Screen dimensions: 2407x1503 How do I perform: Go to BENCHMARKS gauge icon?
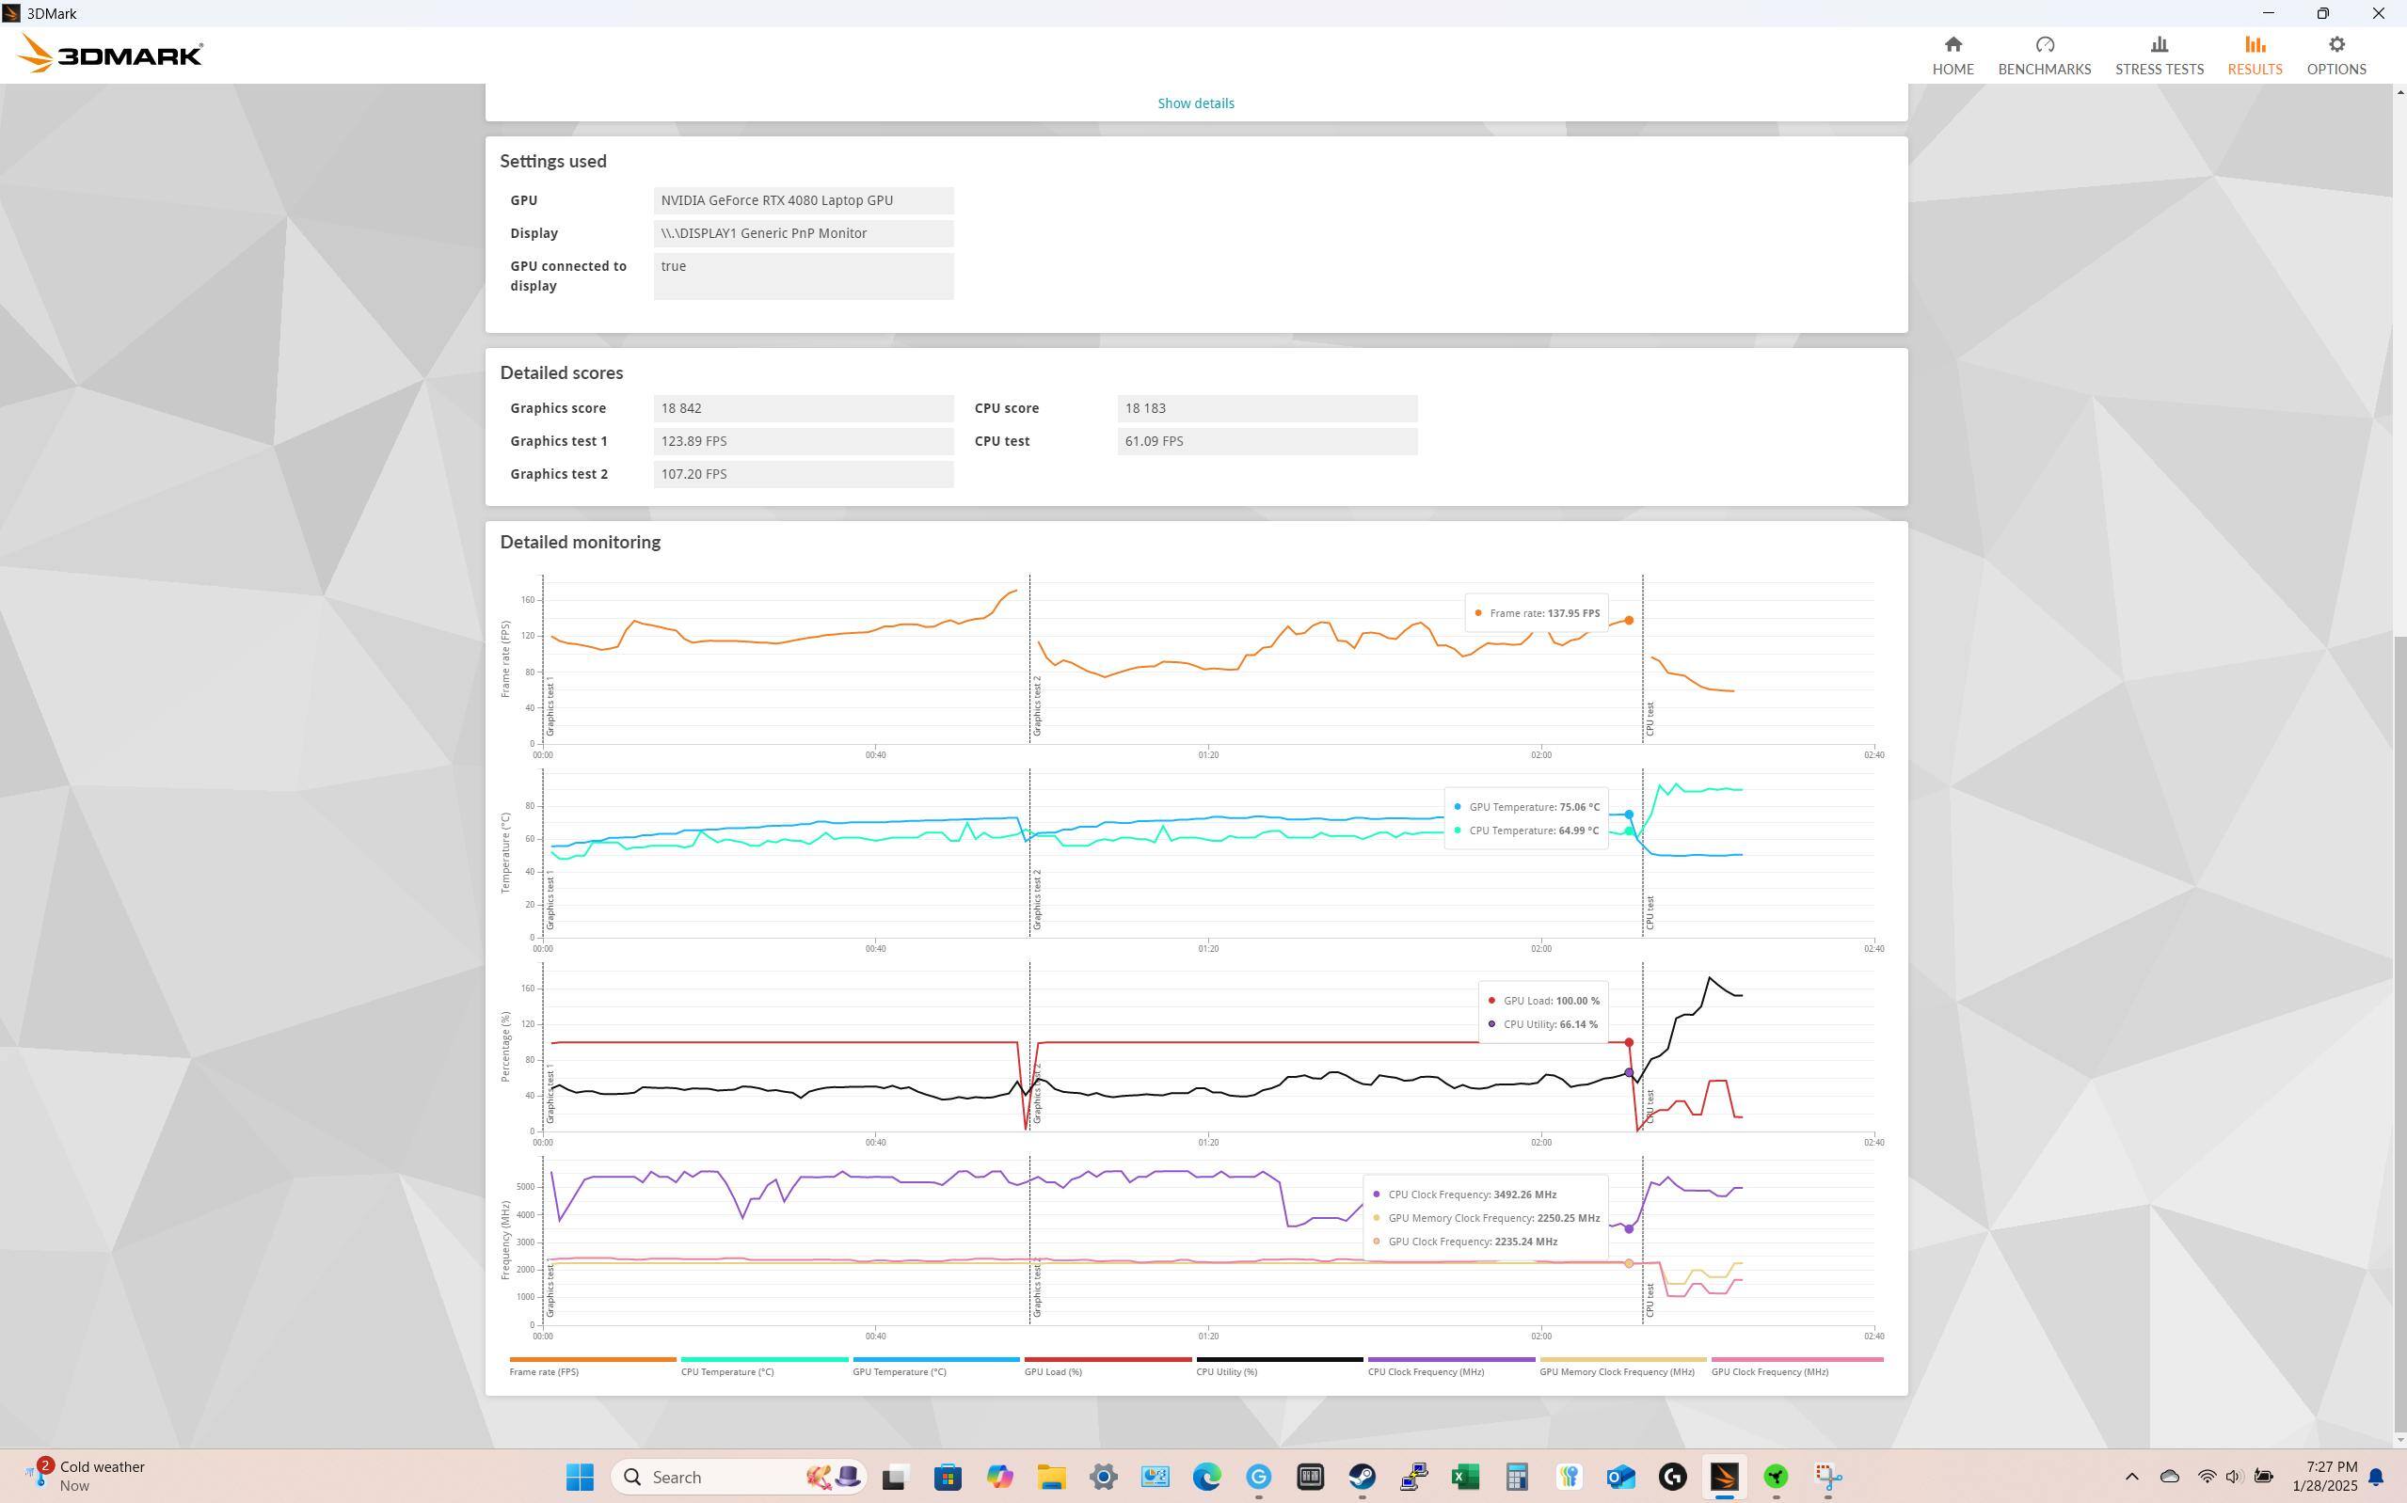tap(2043, 45)
